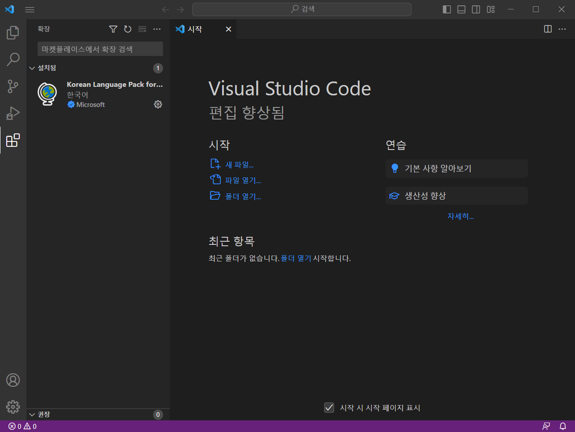This screenshot has height=432, width=575.
Task: Open extensions view more actions menu
Action: click(x=157, y=29)
